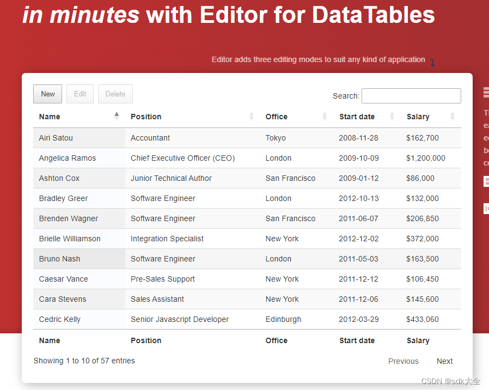Click the Name column sort arrows icon

coord(117,117)
